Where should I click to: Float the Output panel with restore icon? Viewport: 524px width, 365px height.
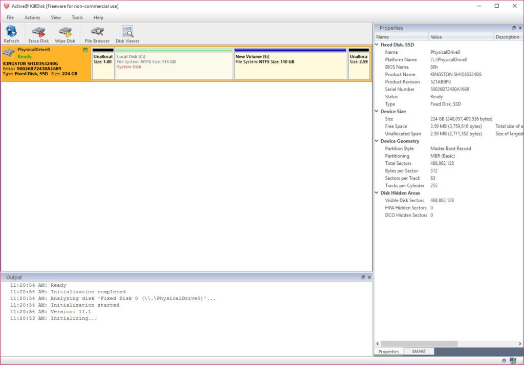[363, 277]
